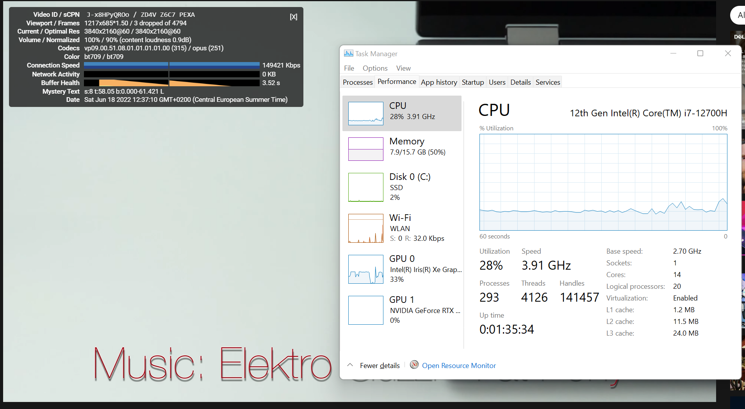
Task: Click the Buffer Health graph in stats overlay
Action: tap(172, 83)
